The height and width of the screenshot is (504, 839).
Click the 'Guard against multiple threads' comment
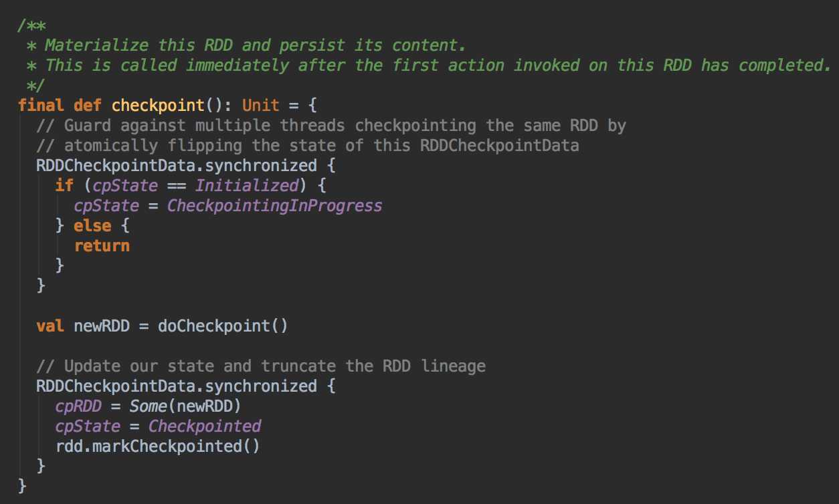point(331,126)
